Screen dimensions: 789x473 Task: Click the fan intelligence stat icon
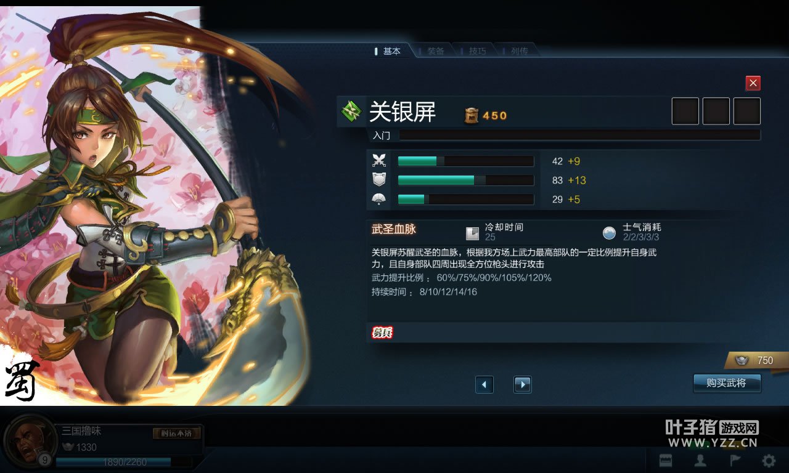point(379,199)
